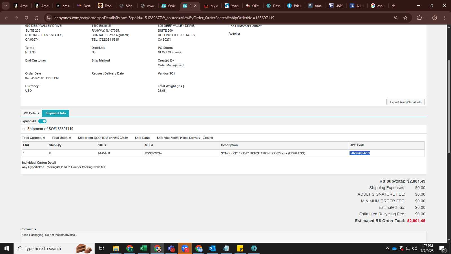This screenshot has height=254, width=451.
Task: Switch to the Google ashu tab
Action: (x=378, y=6)
